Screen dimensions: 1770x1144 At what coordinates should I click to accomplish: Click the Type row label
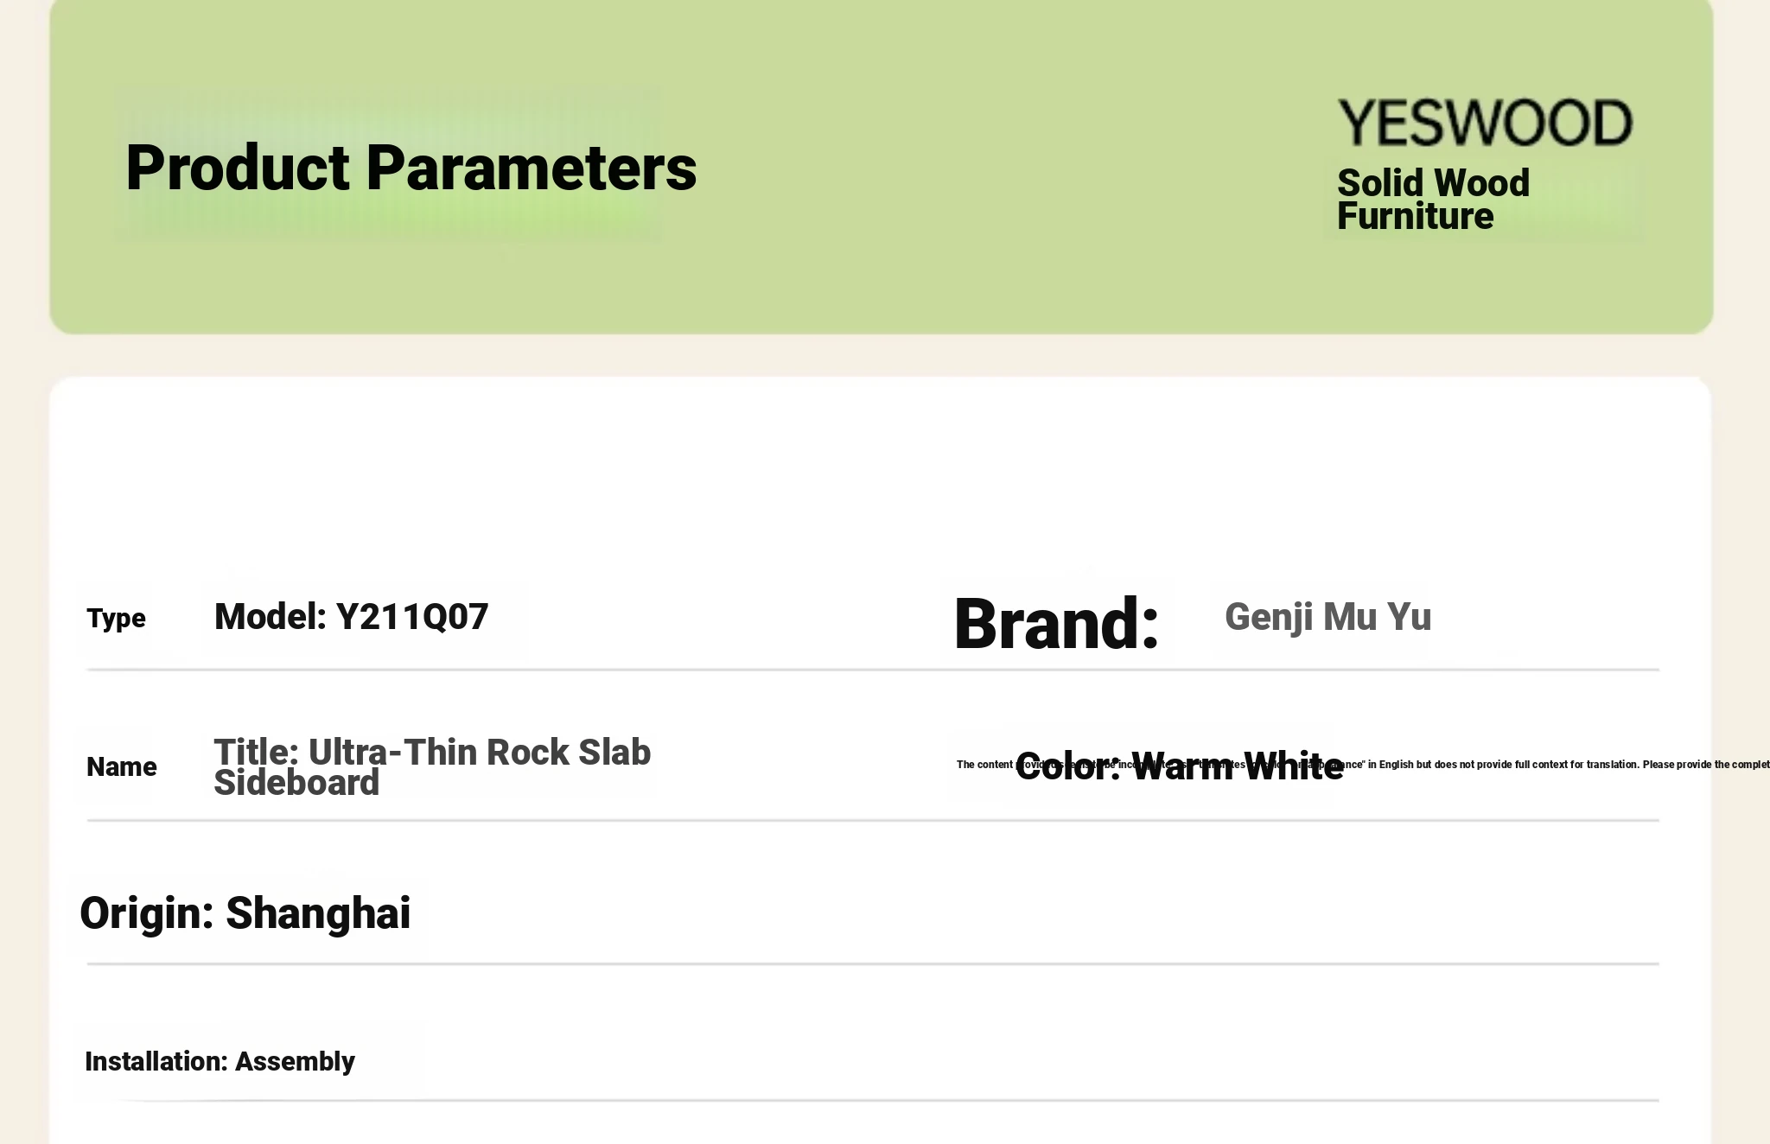(x=116, y=619)
